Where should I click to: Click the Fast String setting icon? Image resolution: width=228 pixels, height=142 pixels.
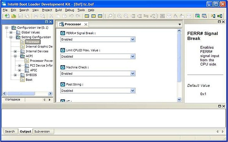click(63, 84)
